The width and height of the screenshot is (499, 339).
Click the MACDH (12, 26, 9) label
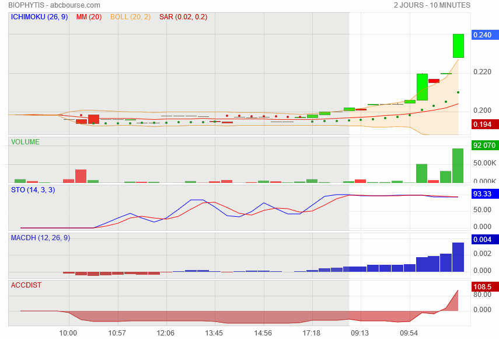pos(40,238)
